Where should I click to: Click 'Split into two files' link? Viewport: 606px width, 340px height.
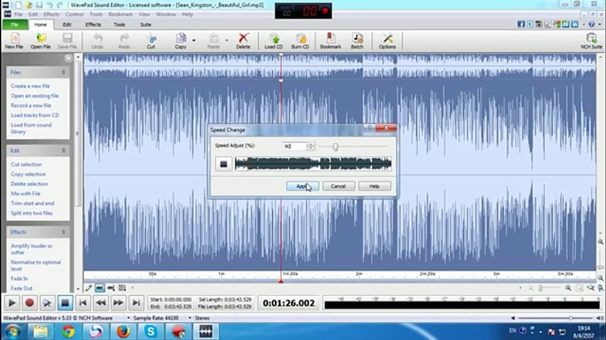click(x=32, y=213)
